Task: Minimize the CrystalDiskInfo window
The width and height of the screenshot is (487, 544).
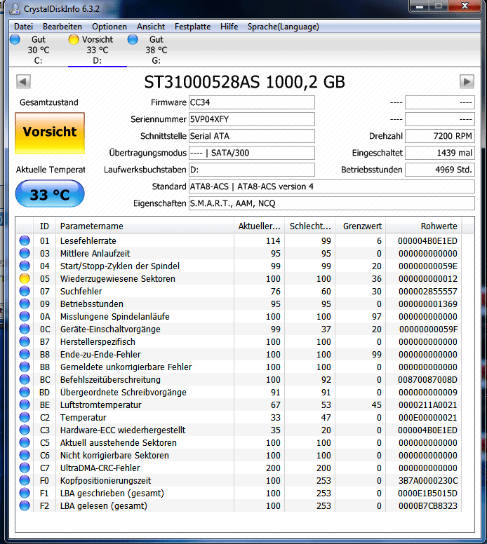Action: [420, 6]
